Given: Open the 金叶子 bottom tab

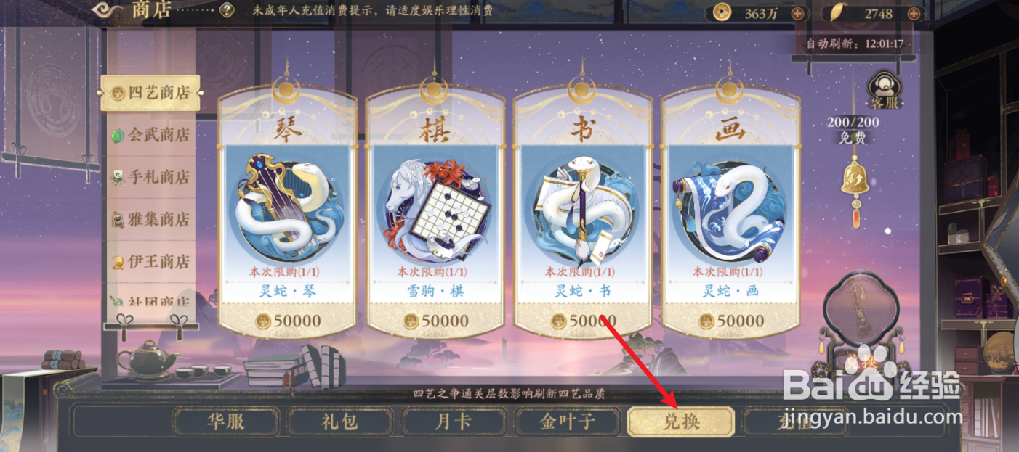Looking at the screenshot, I should pyautogui.click(x=568, y=422).
